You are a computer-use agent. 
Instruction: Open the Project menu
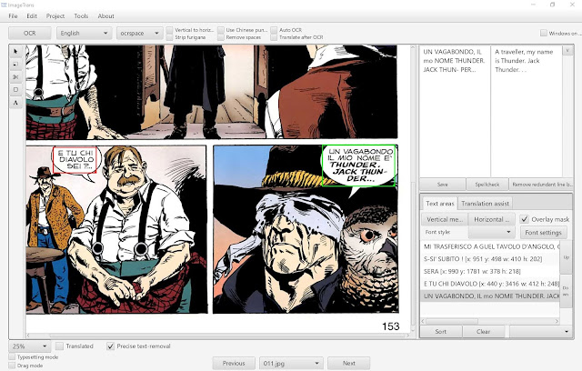(x=55, y=16)
